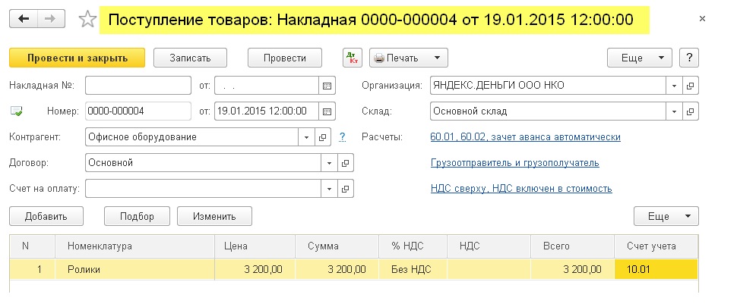Open the Печать dropdown menu
This screenshot has width=737, height=304.
(x=409, y=58)
